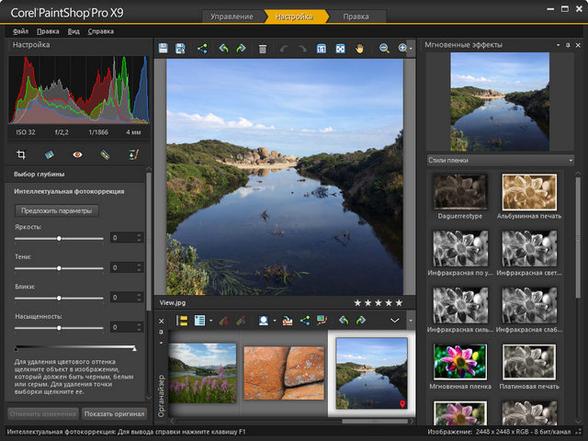
Task: Click the zoom out magnifier icon
Action: tap(385, 48)
